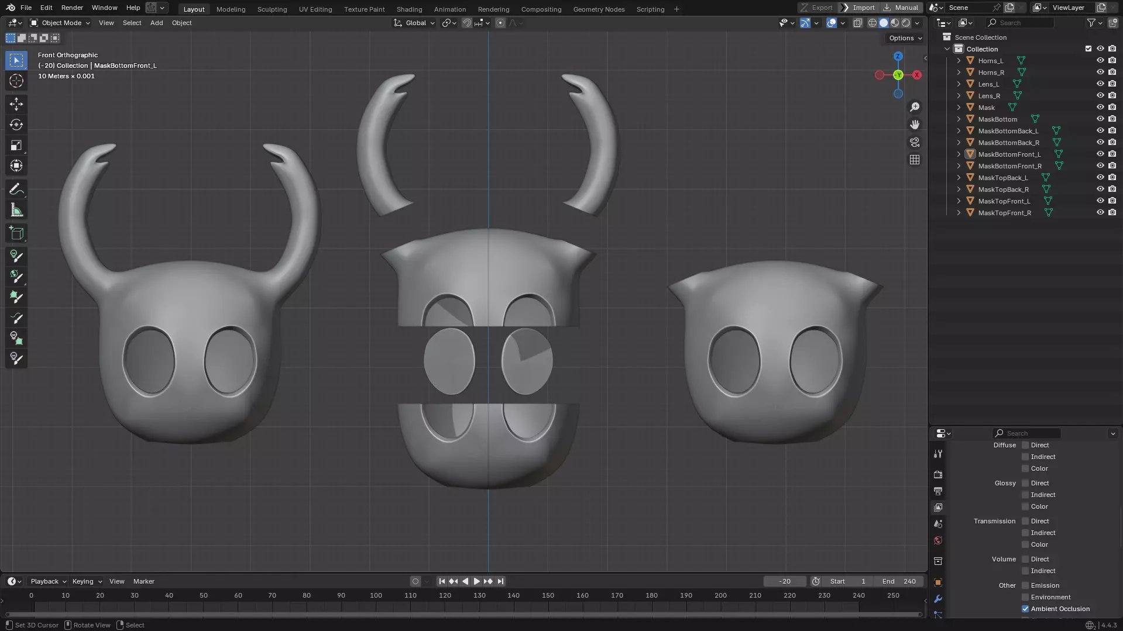This screenshot has width=1123, height=631.
Task: Click the outliner Search field
Action: (1019, 23)
